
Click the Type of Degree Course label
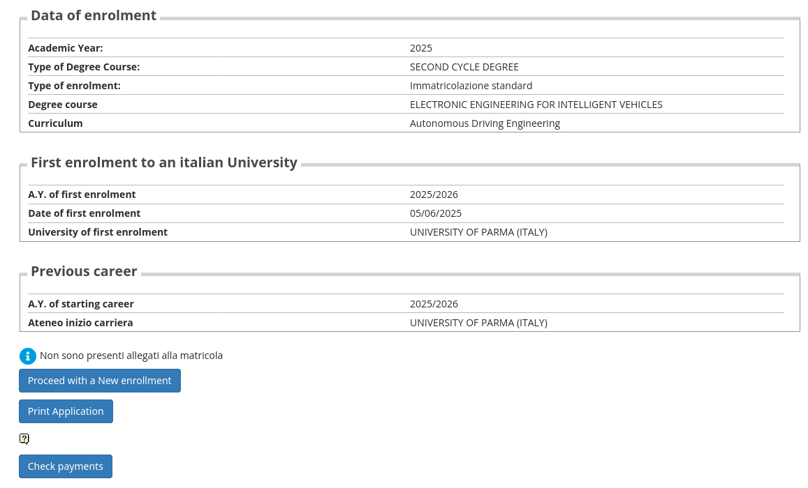pos(84,67)
